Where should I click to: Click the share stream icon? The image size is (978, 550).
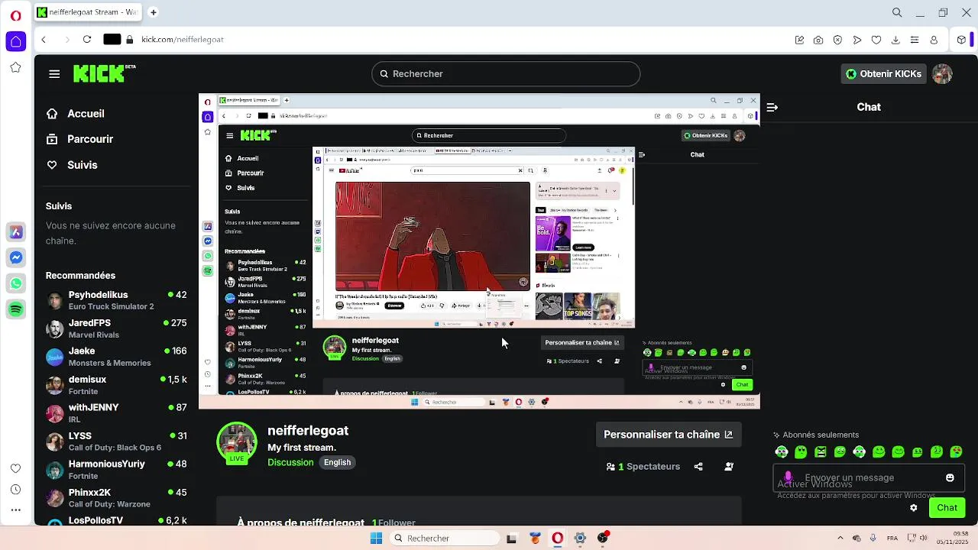pyautogui.click(x=698, y=467)
